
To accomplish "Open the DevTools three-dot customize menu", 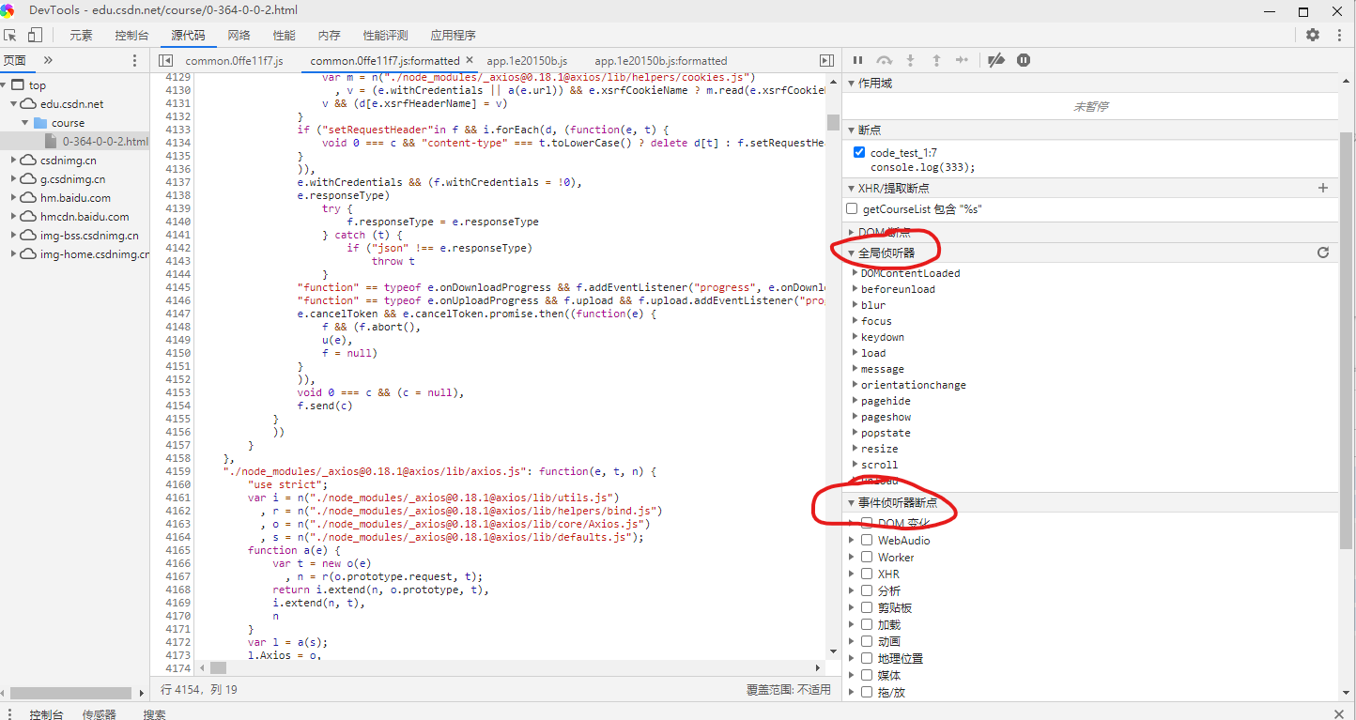I will 1338,35.
